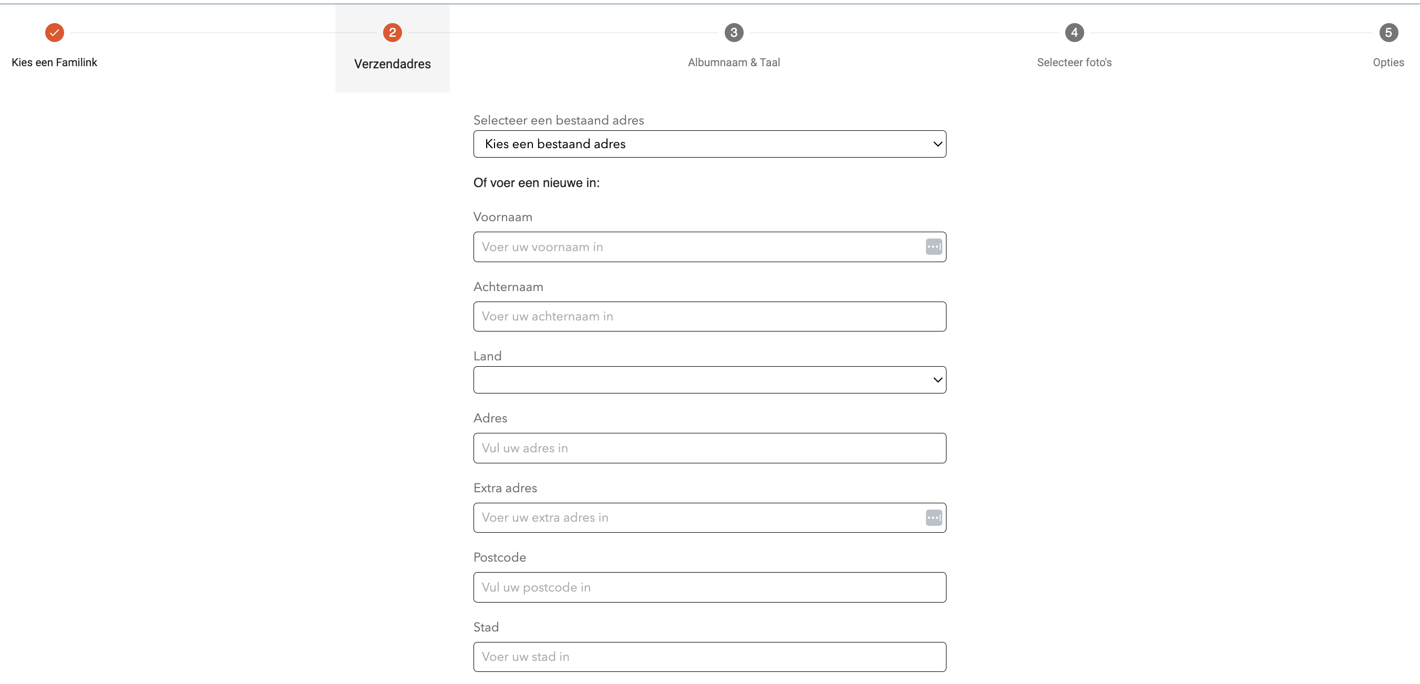
Task: Click the Postcode input field
Action: tap(709, 587)
